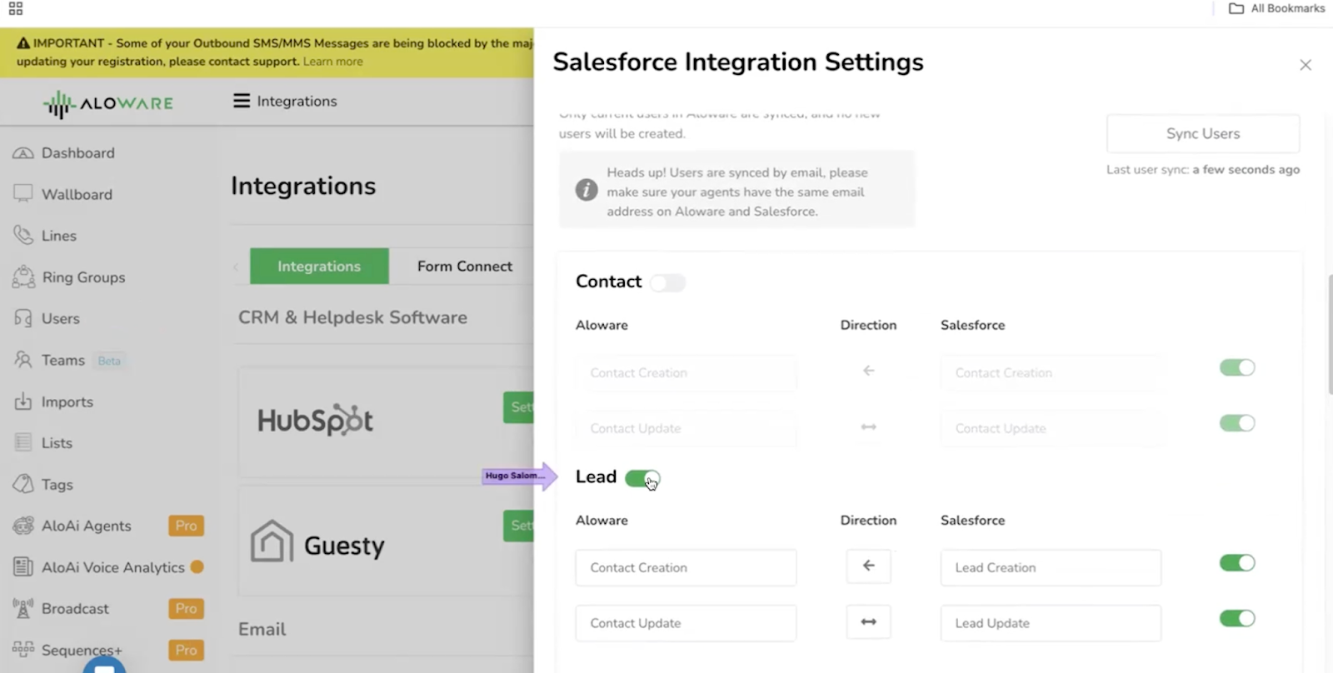1333x673 pixels.
Task: Click the Broadcast Pro badge
Action: click(186, 608)
